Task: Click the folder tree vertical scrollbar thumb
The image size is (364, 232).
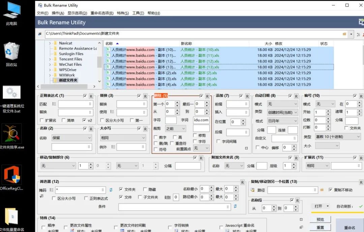Action: (x=99, y=62)
